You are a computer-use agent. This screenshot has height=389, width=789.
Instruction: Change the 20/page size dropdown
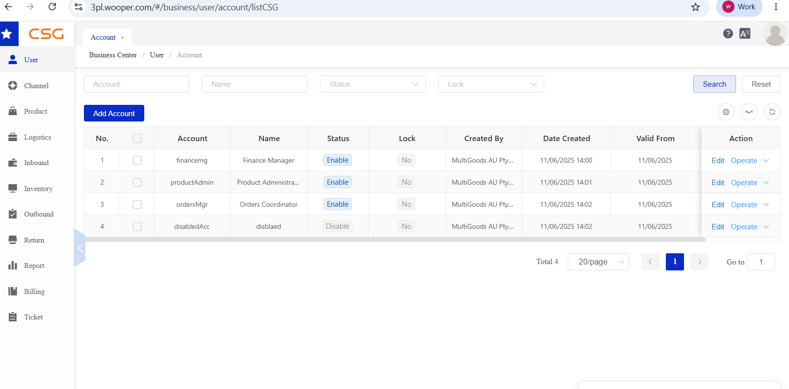[x=598, y=262]
